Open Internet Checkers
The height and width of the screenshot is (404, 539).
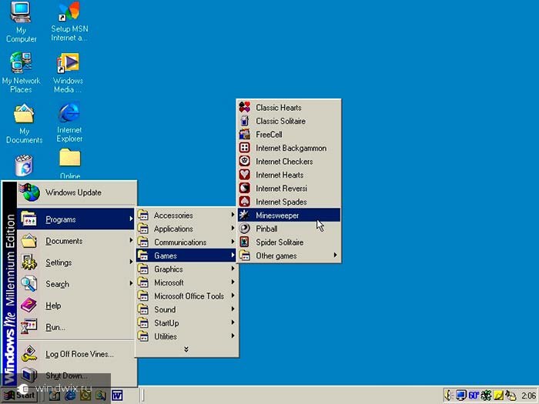pos(289,161)
